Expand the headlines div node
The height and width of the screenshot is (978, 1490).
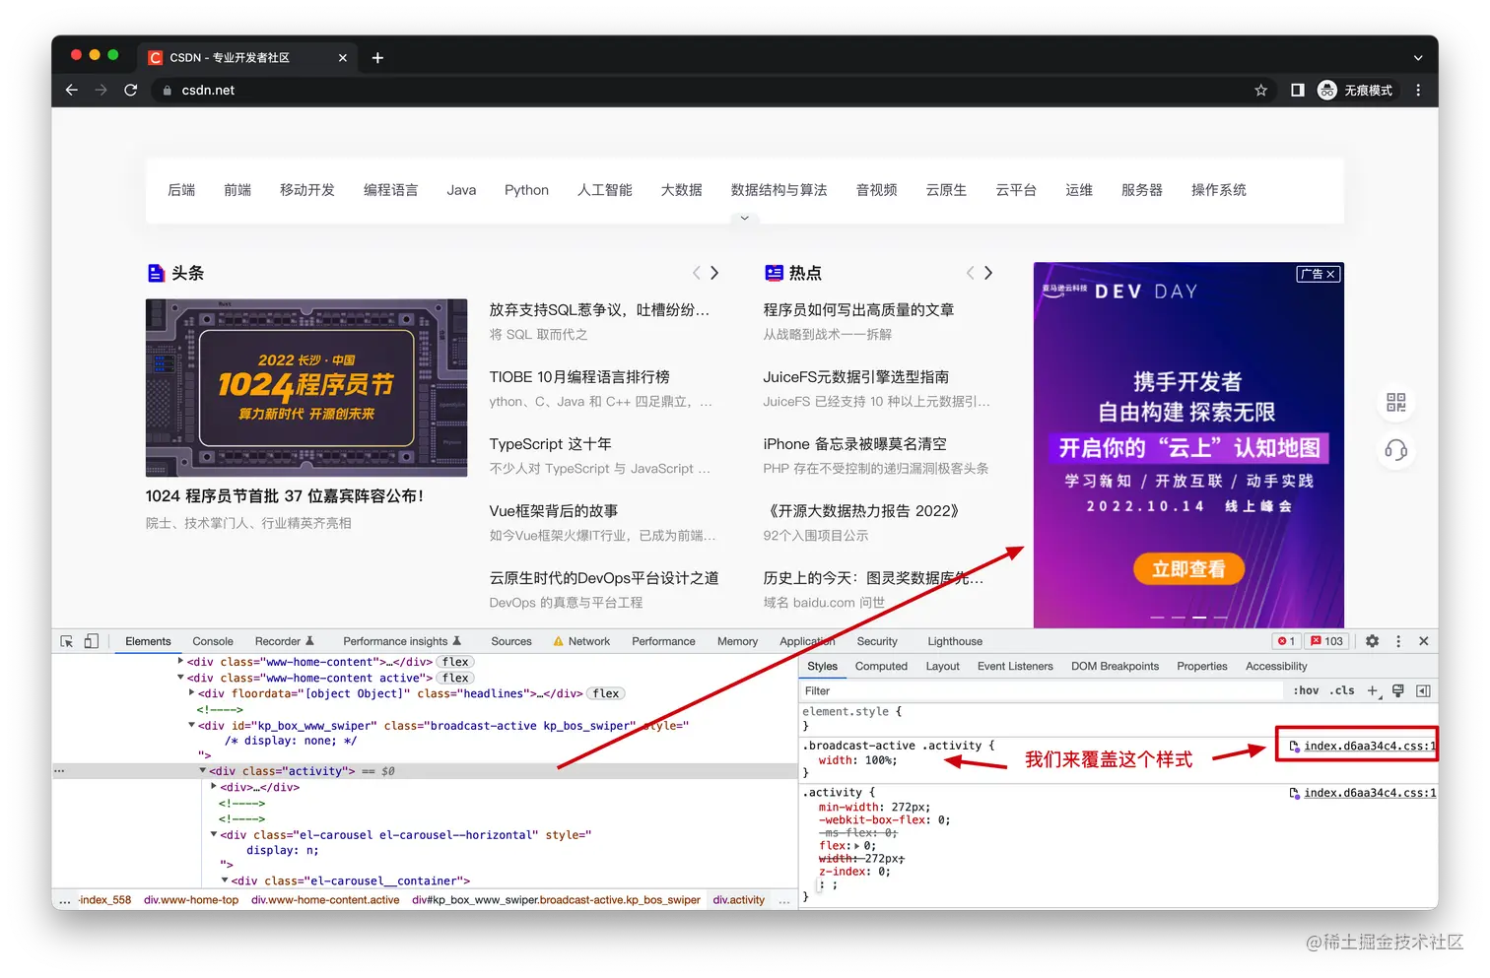(x=191, y=693)
